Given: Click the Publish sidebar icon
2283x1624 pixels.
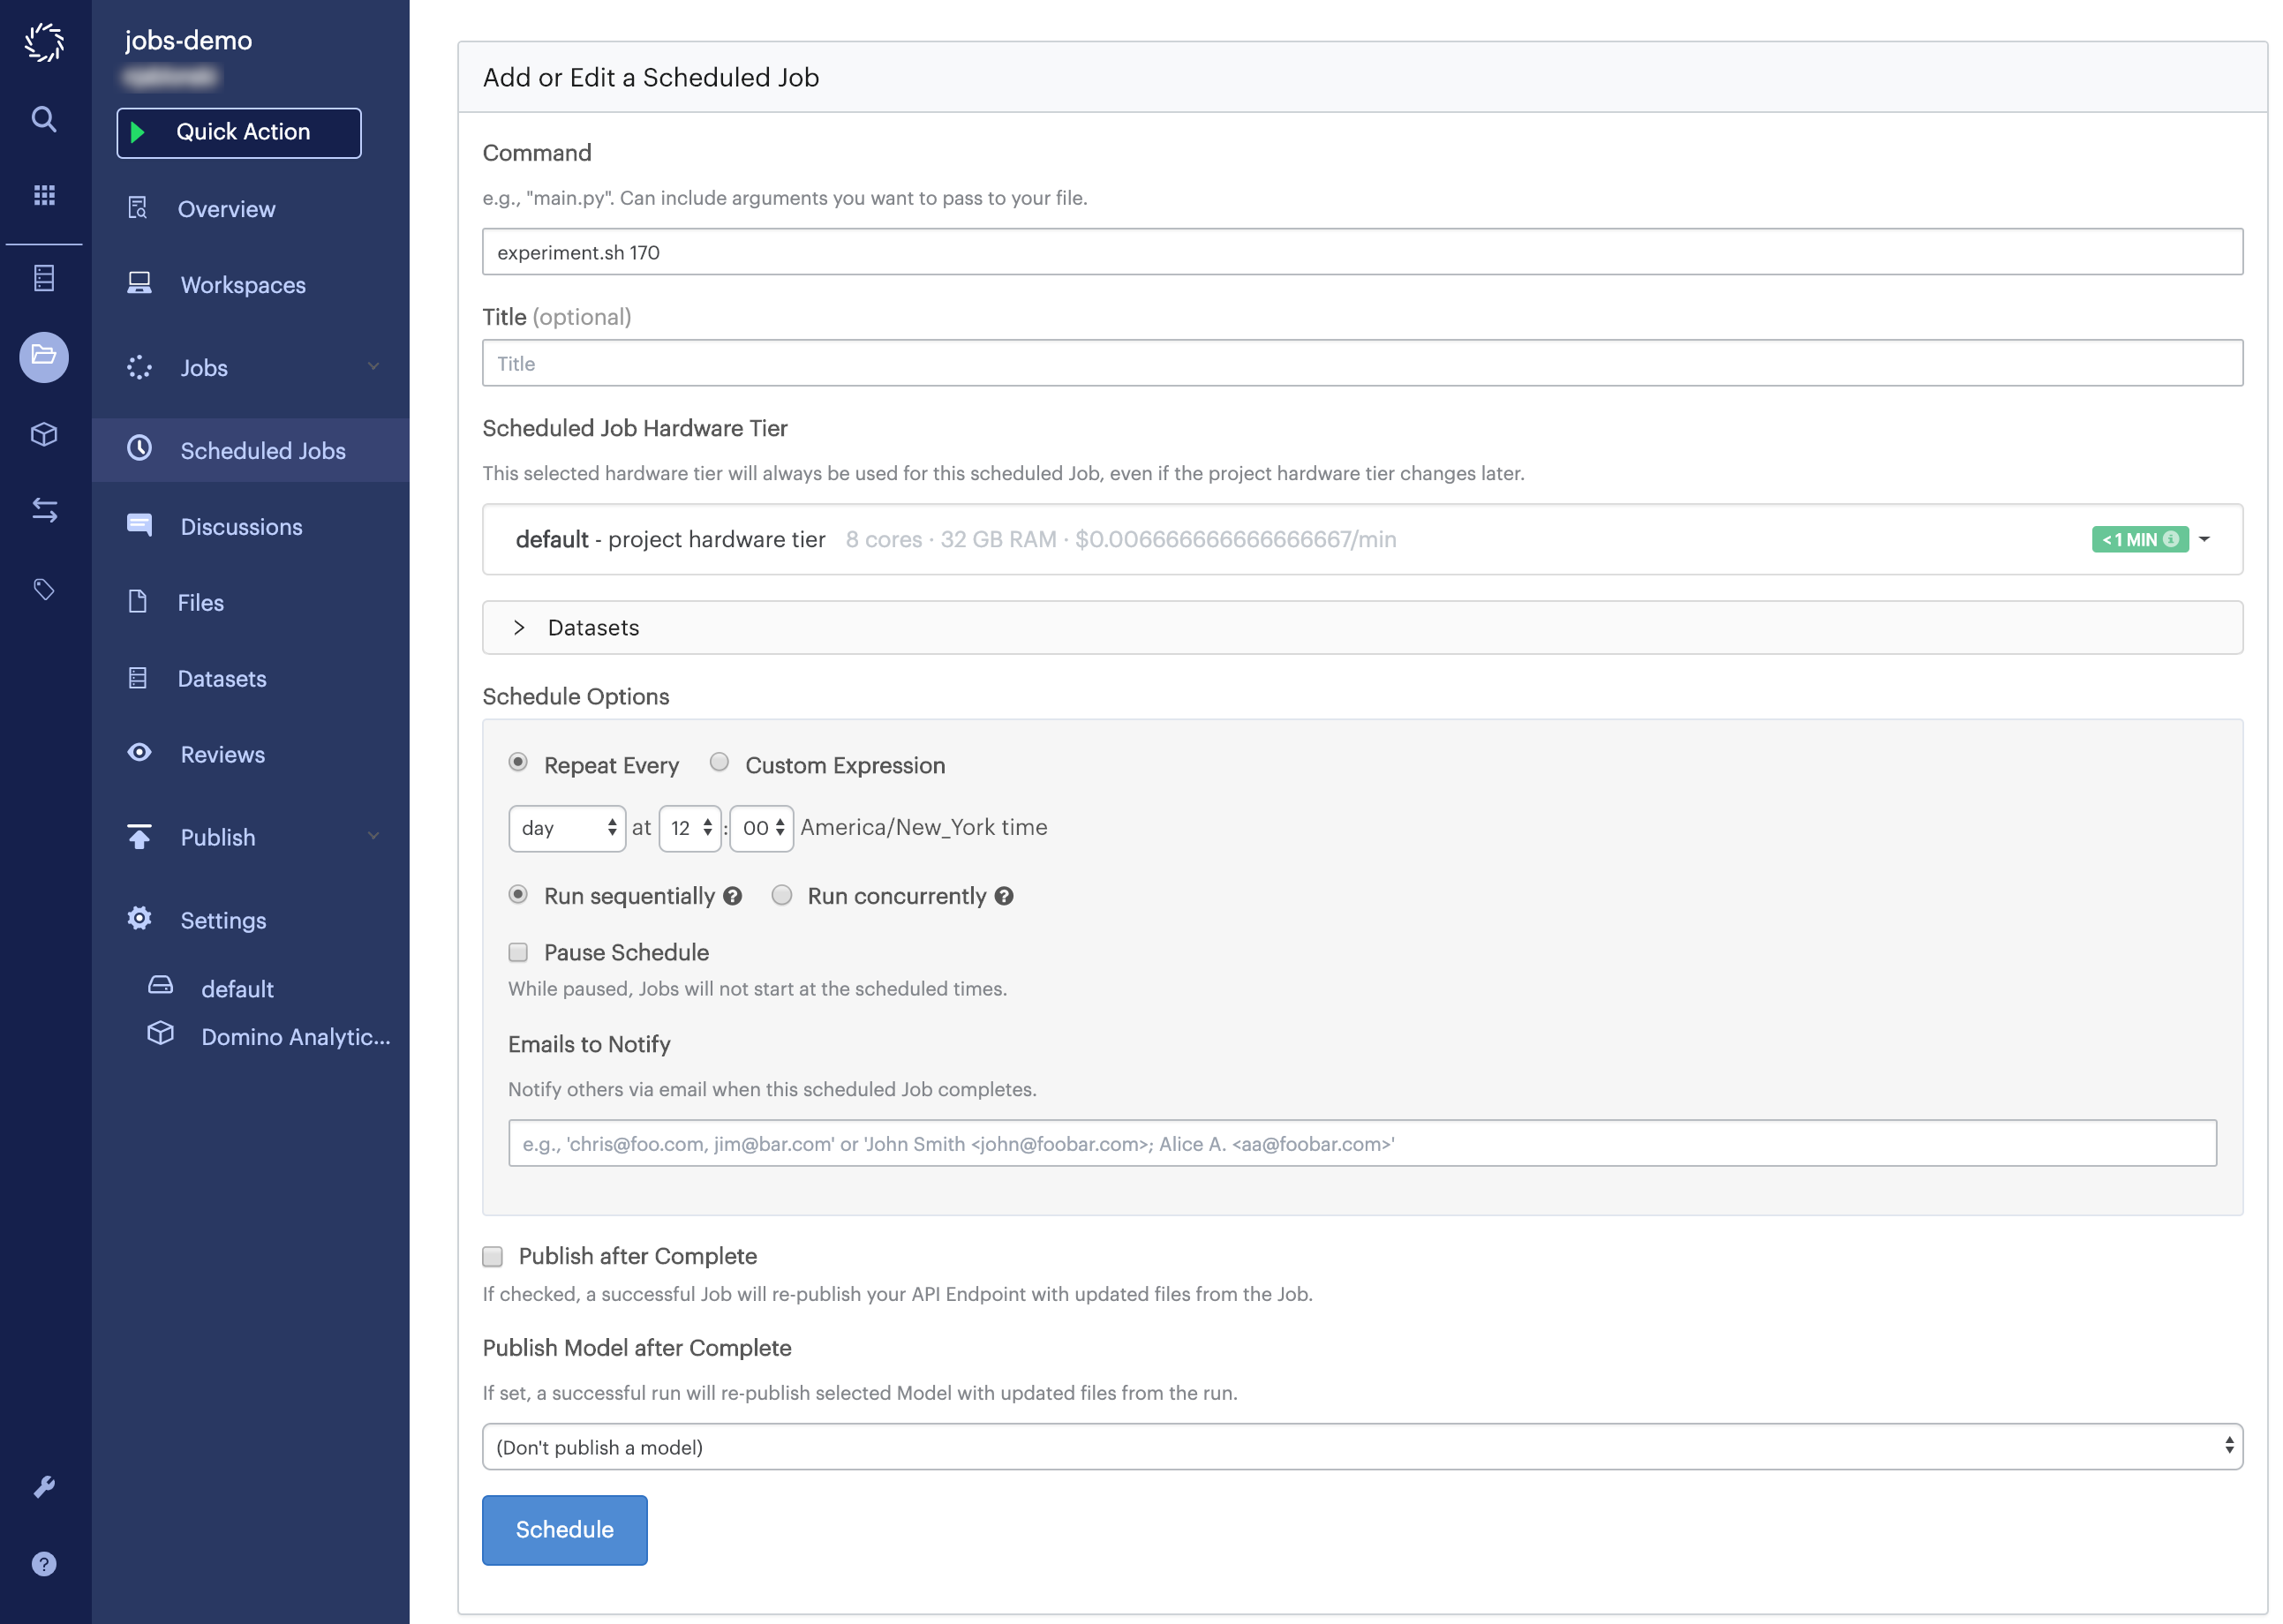Looking at the screenshot, I should point(139,835).
